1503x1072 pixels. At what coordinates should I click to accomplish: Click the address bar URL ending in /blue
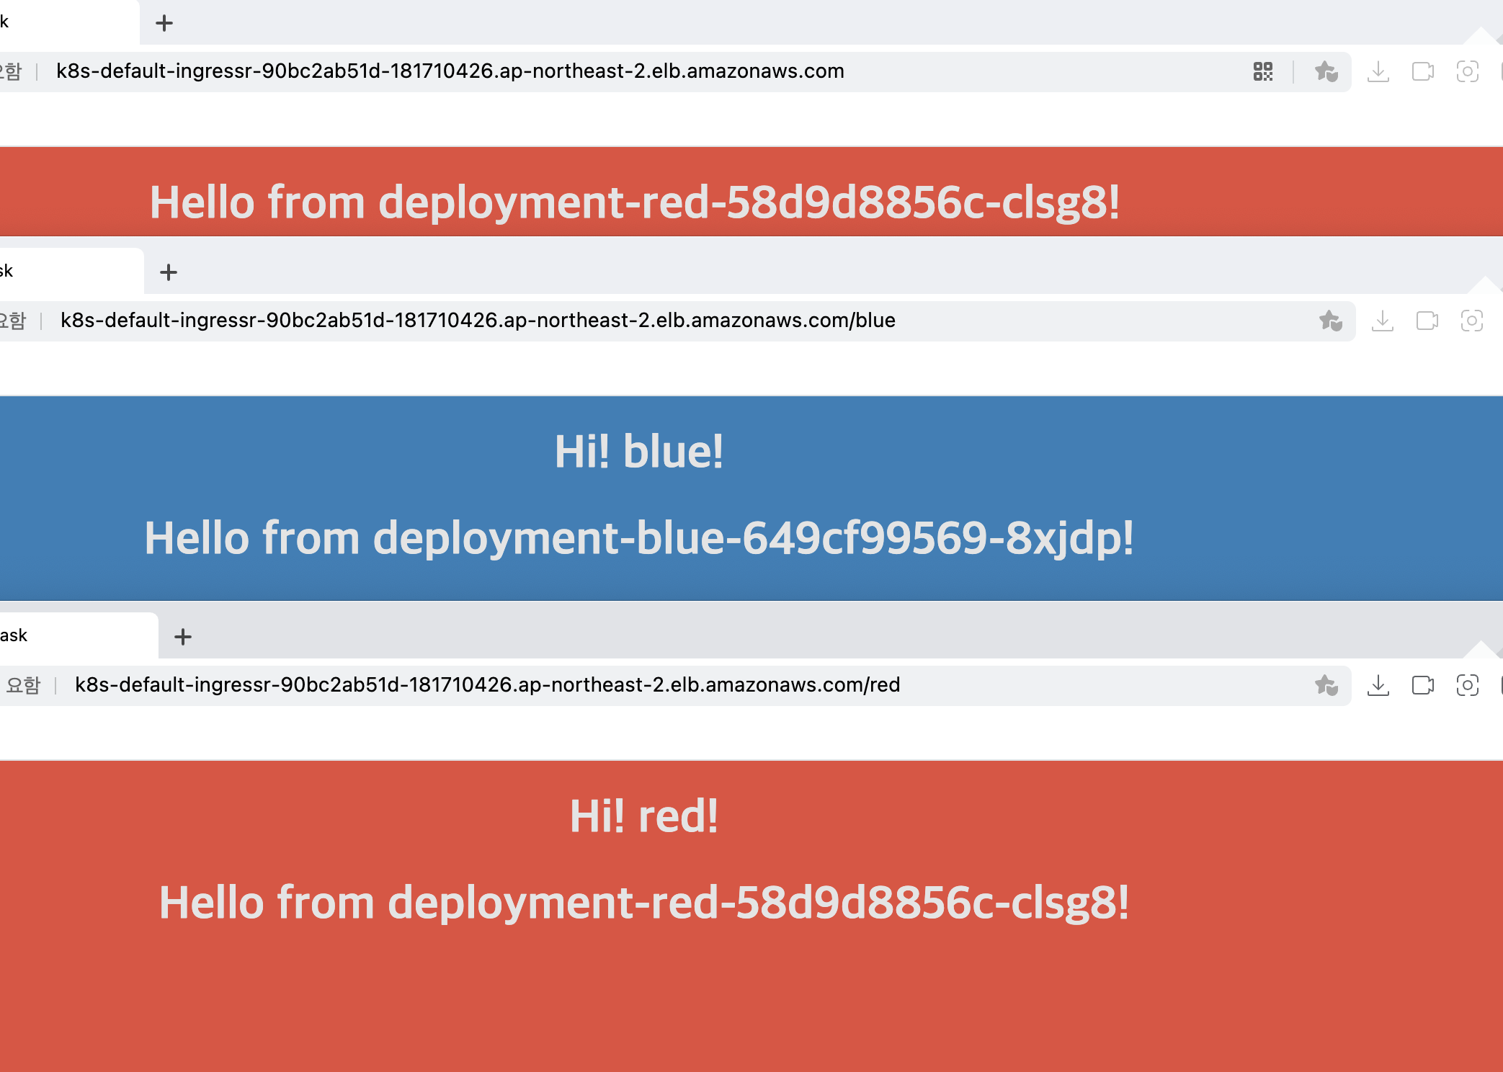478,321
